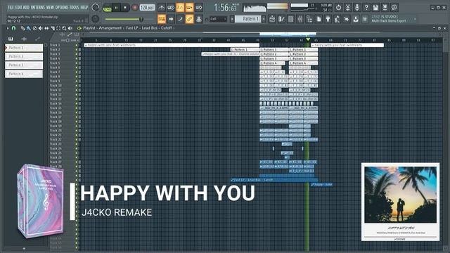Open the chat speech bubble icon

pyautogui.click(x=394, y=8)
